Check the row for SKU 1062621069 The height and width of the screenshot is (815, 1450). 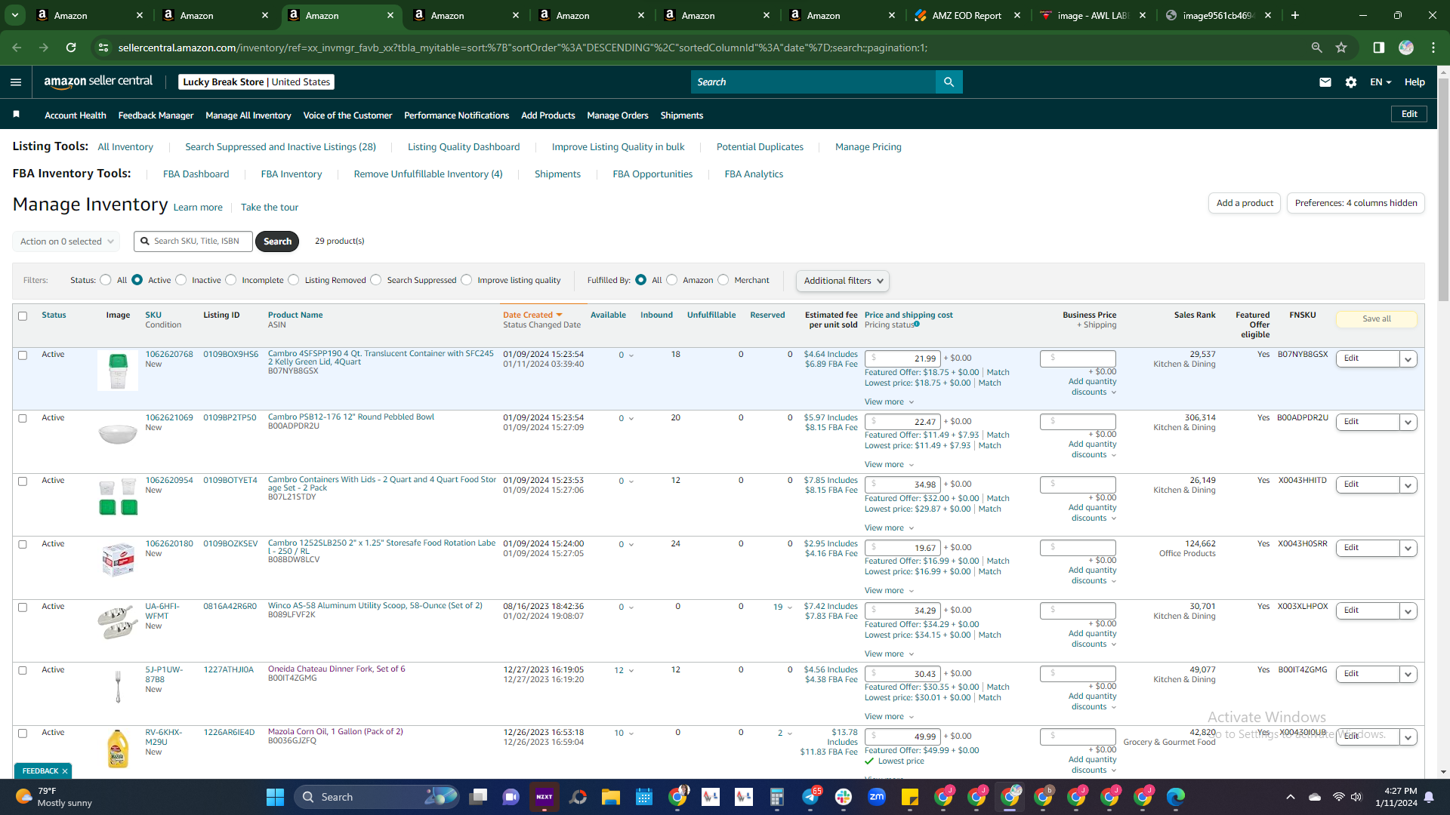[x=23, y=418]
